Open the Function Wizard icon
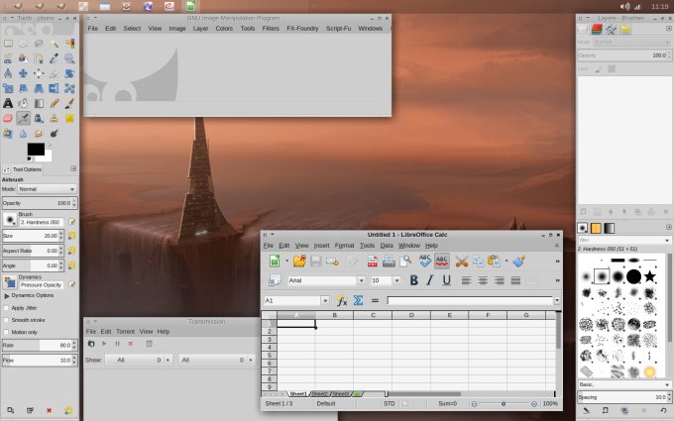The image size is (674, 421). tap(343, 300)
